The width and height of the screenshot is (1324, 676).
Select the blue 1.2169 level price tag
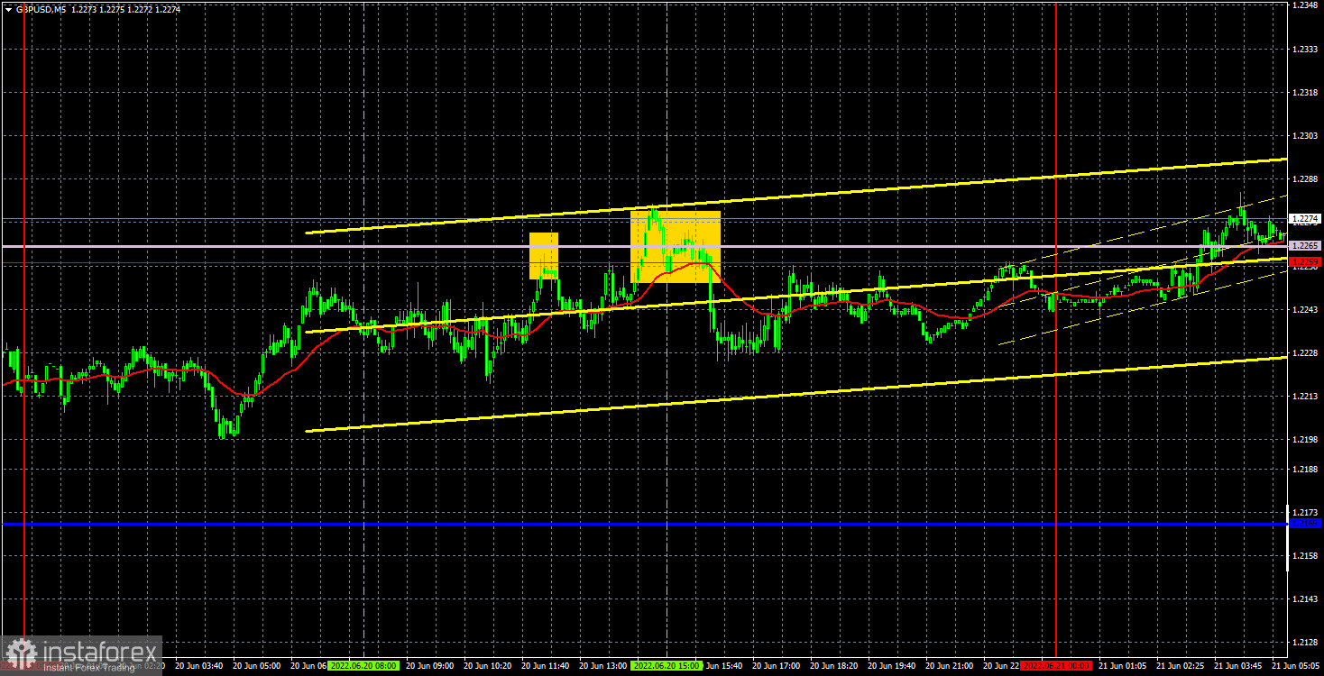coord(1305,523)
